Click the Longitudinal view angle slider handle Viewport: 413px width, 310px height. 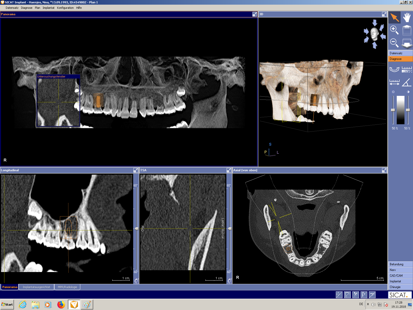137,229
